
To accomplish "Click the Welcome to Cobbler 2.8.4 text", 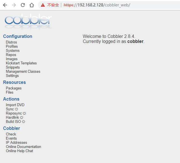I will pos(109,36).
